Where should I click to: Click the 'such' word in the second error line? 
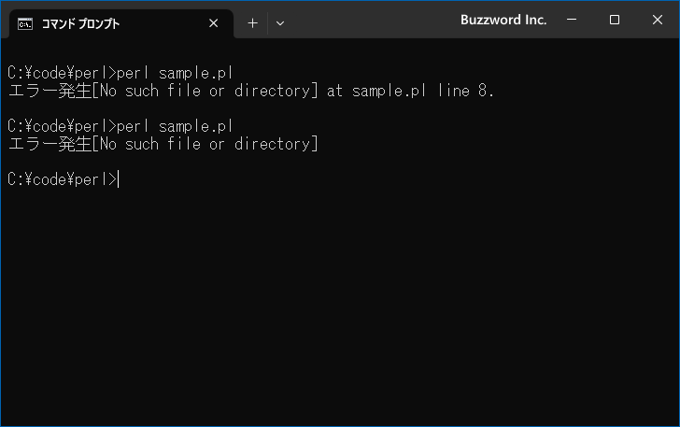(142, 144)
